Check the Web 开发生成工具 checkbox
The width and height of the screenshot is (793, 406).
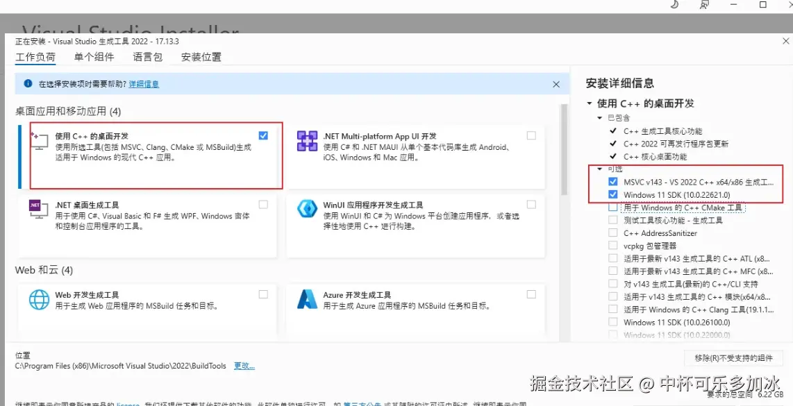263,294
